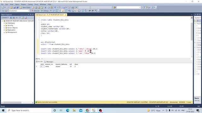
Task: Open the Window menu
Action: [x=43, y=4]
